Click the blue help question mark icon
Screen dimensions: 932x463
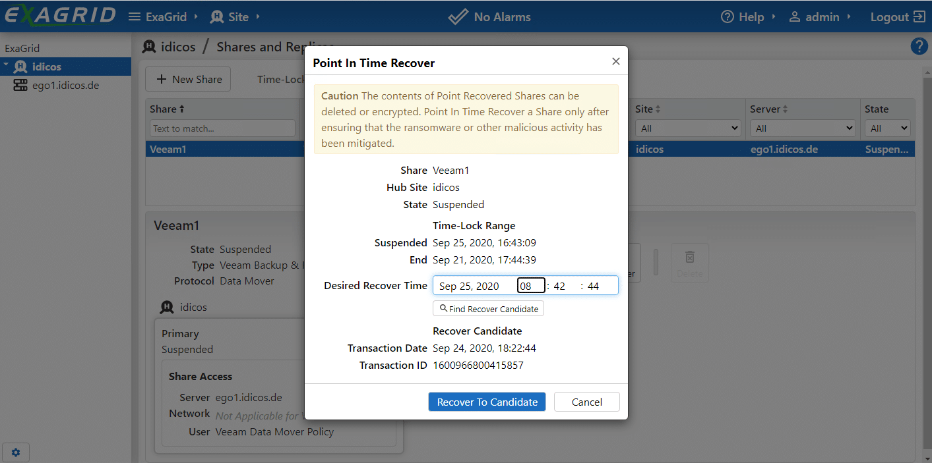(x=919, y=46)
